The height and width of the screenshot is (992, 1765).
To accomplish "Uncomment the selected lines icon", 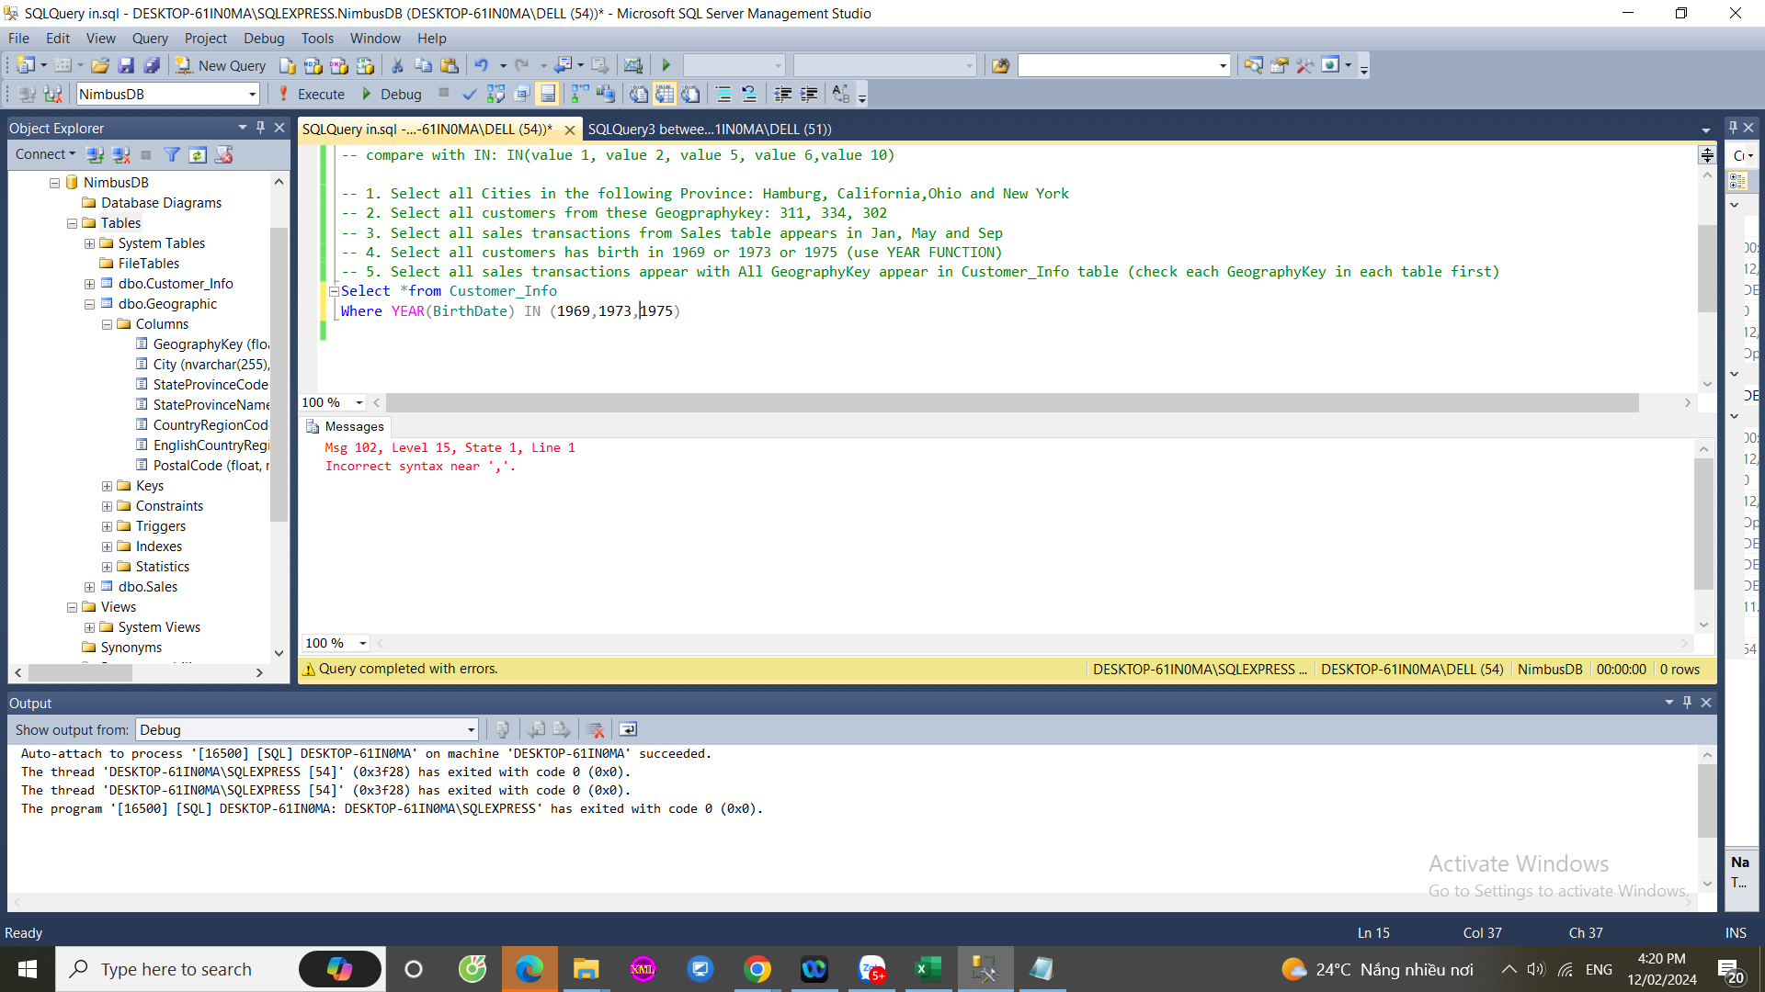I will 749,94.
